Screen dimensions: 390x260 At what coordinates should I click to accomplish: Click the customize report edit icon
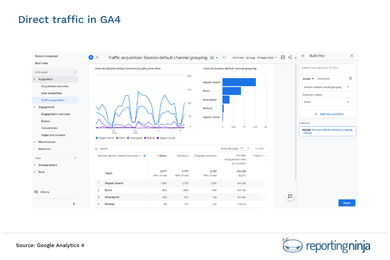[283, 57]
